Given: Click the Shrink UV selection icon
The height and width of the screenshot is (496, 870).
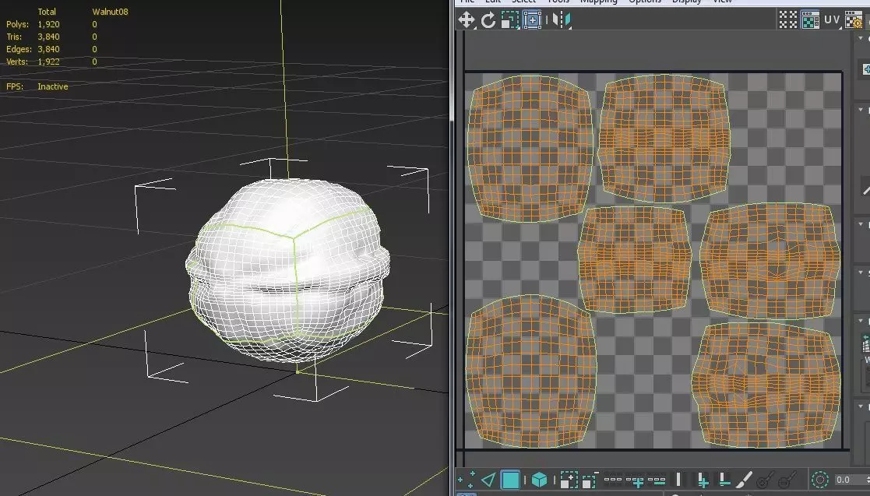Looking at the screenshot, I should tap(590, 480).
